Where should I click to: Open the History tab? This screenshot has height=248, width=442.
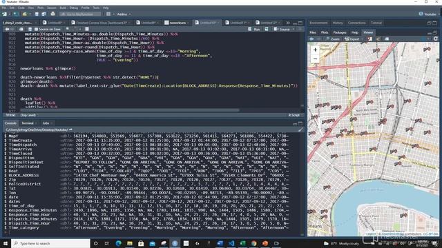click(x=338, y=23)
